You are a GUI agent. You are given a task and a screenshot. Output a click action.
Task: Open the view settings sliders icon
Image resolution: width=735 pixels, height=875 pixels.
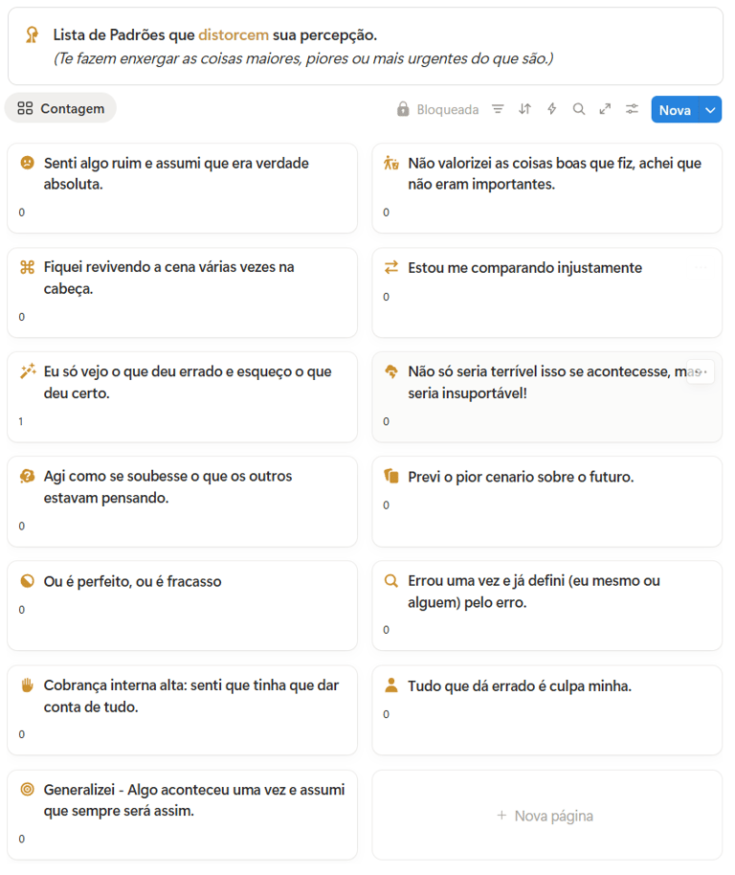click(632, 109)
